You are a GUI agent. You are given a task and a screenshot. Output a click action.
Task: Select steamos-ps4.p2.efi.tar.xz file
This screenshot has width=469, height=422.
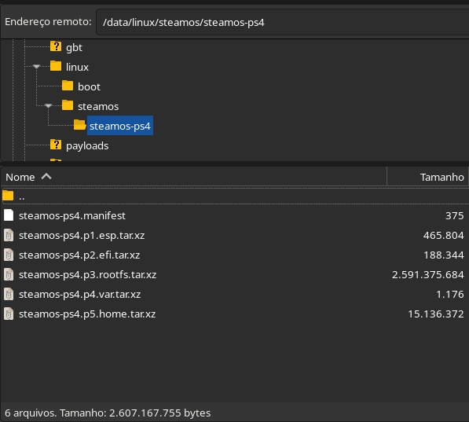point(79,255)
